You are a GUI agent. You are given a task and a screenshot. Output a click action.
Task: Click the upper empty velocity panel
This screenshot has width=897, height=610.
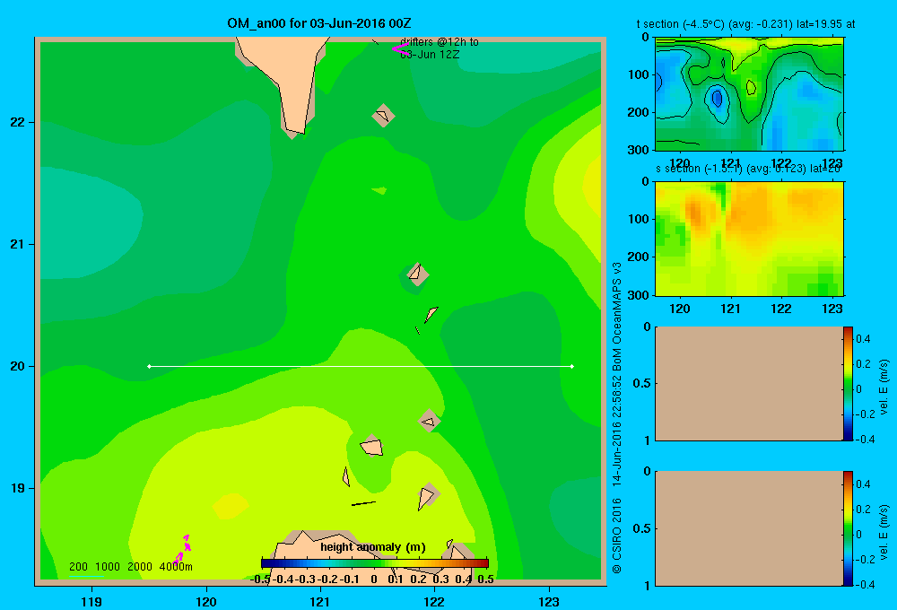(748, 383)
